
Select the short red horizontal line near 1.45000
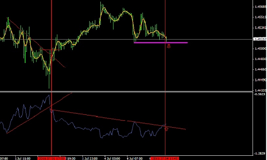(50, 50)
